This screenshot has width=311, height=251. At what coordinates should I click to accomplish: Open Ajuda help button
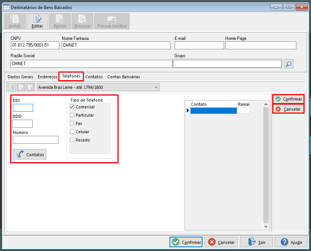[x=291, y=242]
